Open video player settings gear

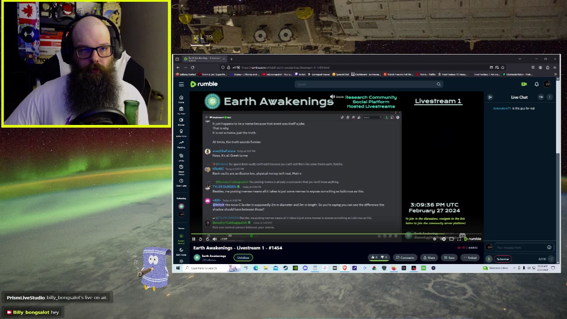[x=435, y=239]
